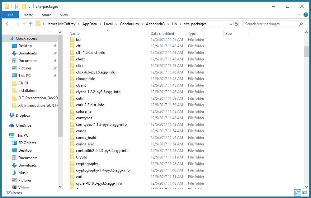Viewport: 311px width, 198px height.
Task: Open the View ribbon tab
Action: (64, 15)
